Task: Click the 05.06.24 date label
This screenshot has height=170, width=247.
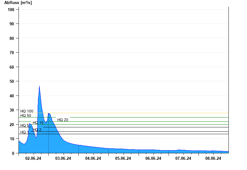Action: click(123, 159)
